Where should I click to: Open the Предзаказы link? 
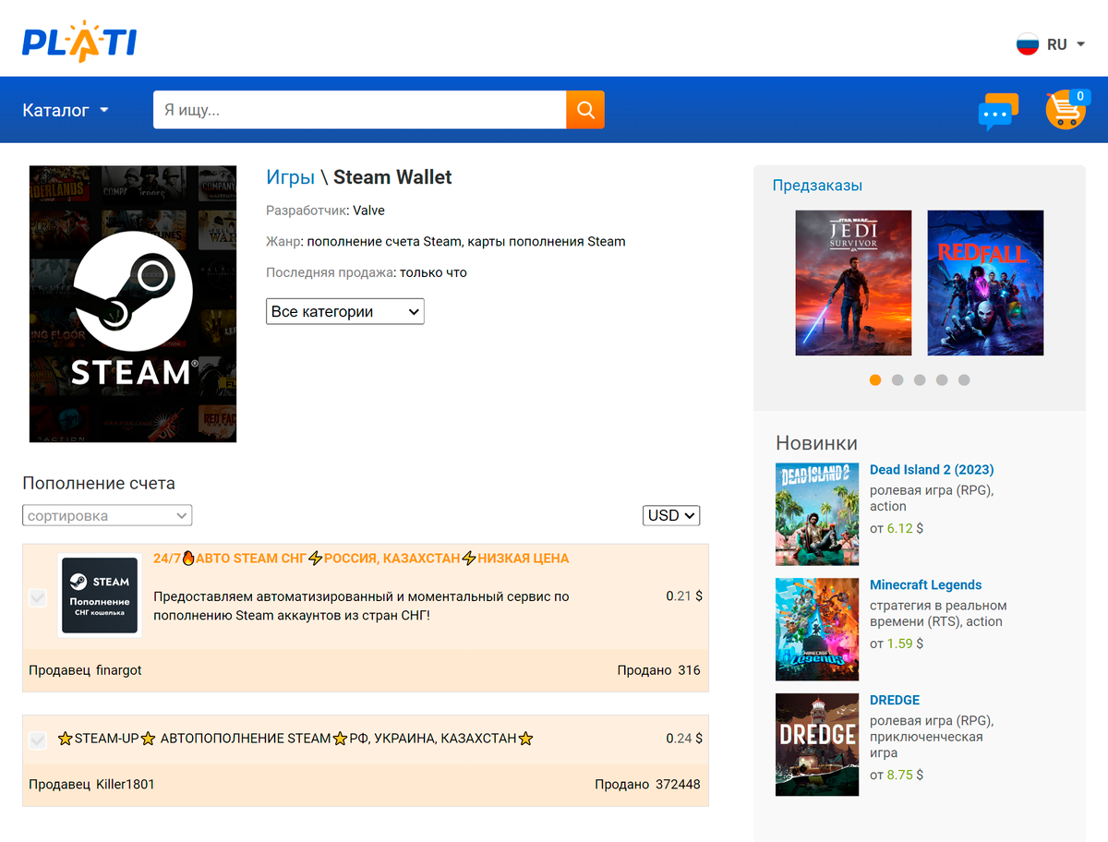pos(817,186)
